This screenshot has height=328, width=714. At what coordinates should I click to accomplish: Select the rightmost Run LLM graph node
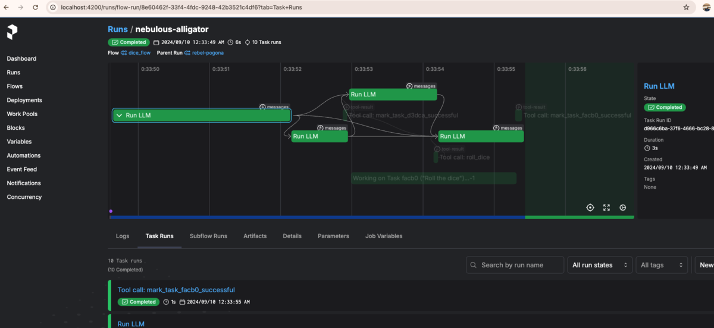point(481,136)
